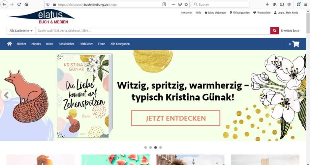The width and height of the screenshot is (310, 165).
Task: View Öffnungszeiten link
Action: pos(240,13)
